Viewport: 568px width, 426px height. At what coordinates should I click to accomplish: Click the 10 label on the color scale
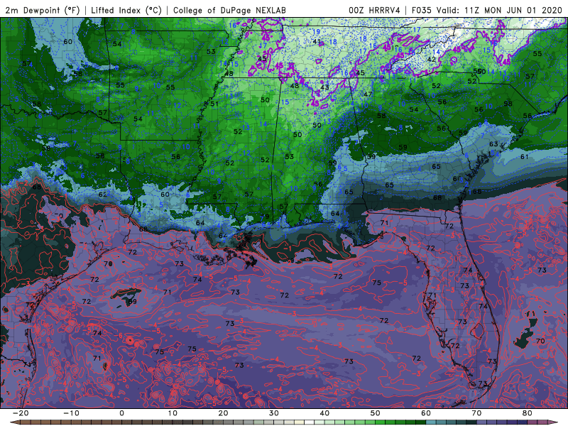pyautogui.click(x=173, y=413)
